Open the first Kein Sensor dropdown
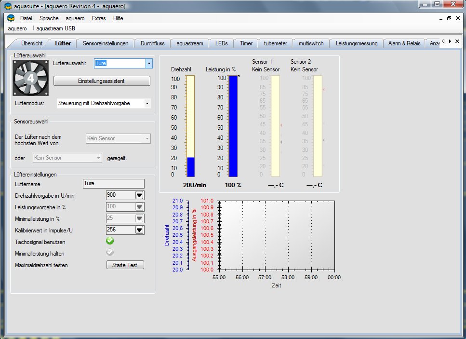Image resolution: width=466 pixels, height=339 pixels. pyautogui.click(x=118, y=139)
